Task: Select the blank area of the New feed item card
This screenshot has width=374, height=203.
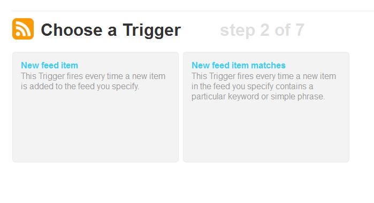Action: 95,126
